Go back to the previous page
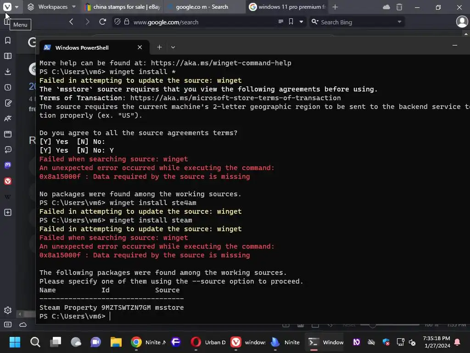The height and width of the screenshot is (353, 470). point(71,22)
